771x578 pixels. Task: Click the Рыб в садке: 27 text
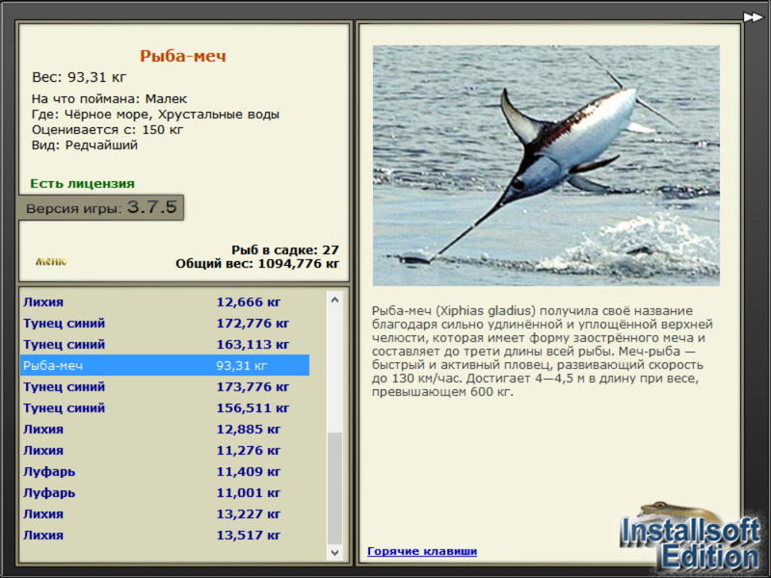click(x=285, y=250)
